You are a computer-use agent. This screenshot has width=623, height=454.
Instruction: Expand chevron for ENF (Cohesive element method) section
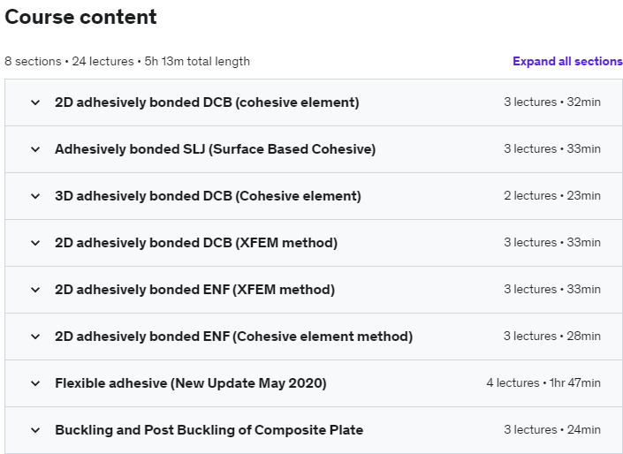tap(35, 337)
